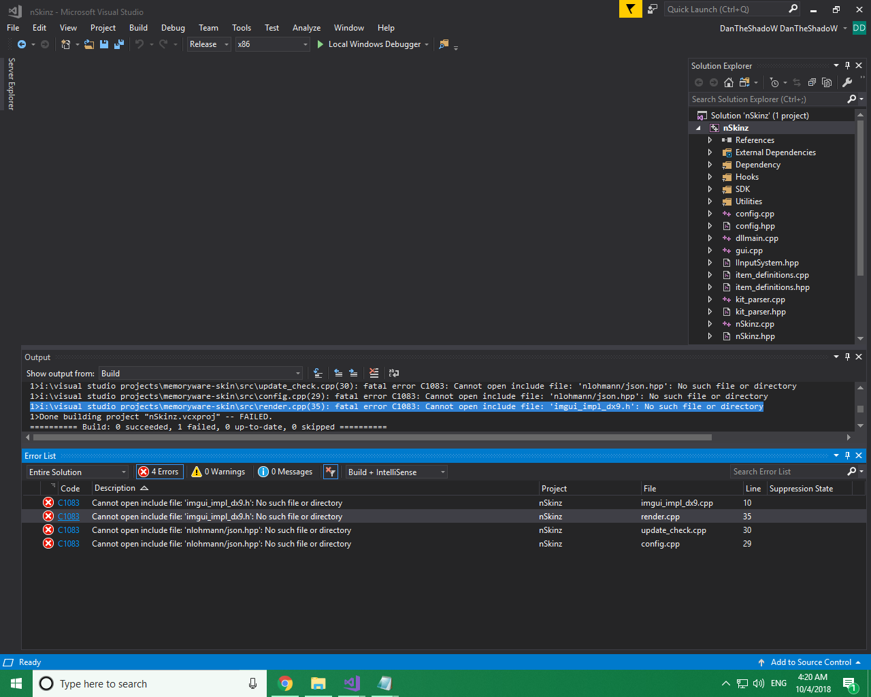Open the Show output from Build dropdown
Screen dimensions: 871x697
click(x=201, y=374)
